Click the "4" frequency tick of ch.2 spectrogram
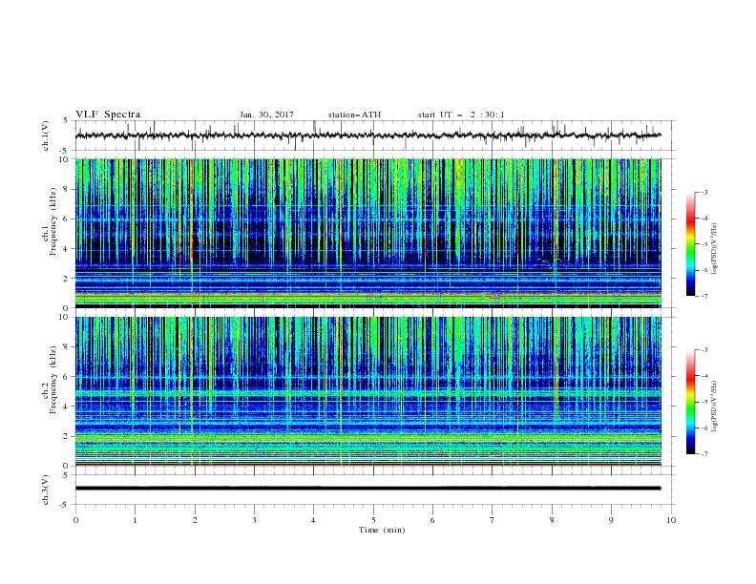Viewport: 756px width, 584px height. click(67, 407)
